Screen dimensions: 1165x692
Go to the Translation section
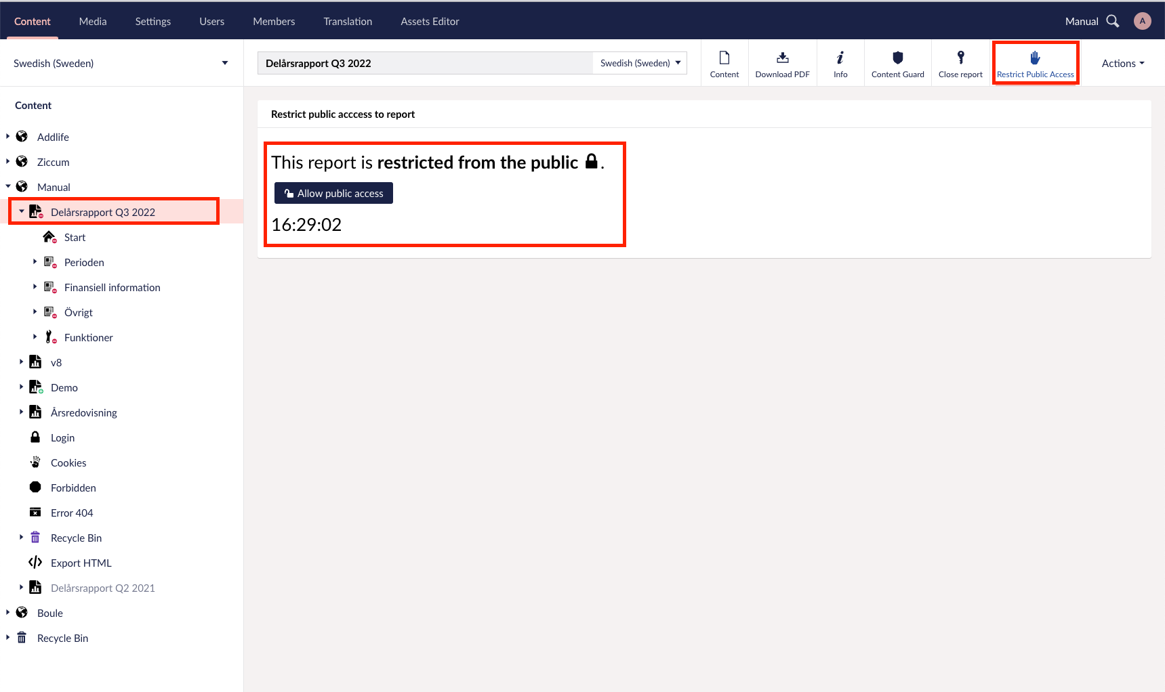tap(348, 22)
